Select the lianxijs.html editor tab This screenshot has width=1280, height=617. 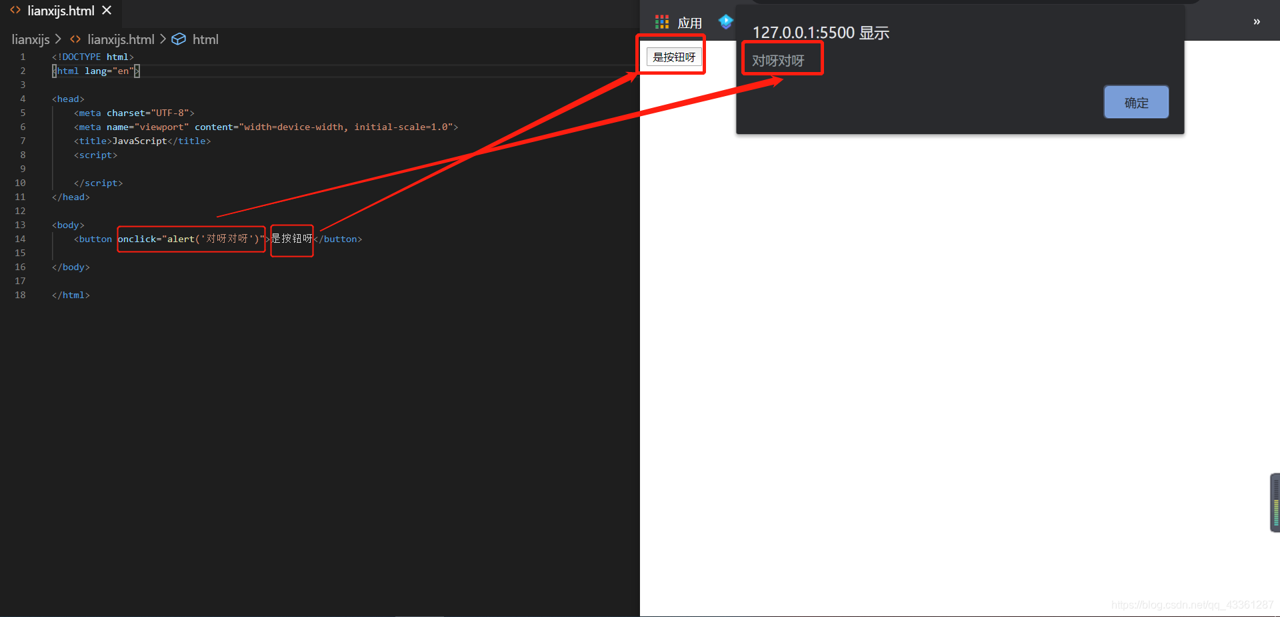(x=61, y=11)
